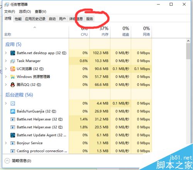Click the 6.1 MB memory cell
193x170 pixels.
coord(100,135)
